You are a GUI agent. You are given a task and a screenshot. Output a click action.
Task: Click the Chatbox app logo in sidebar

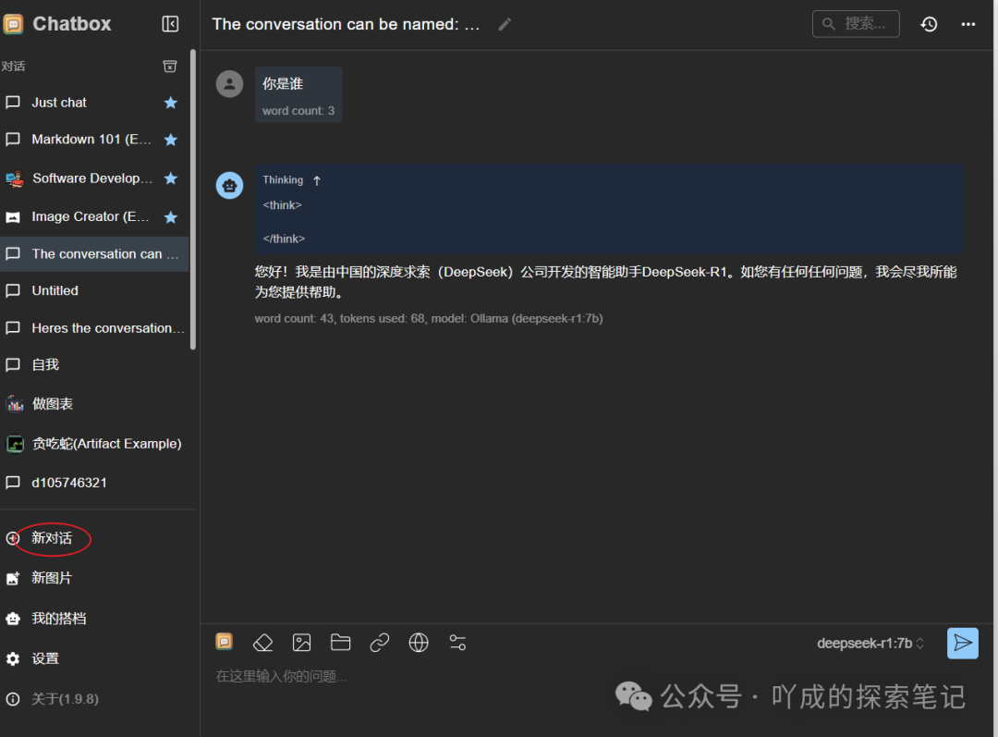point(13,24)
